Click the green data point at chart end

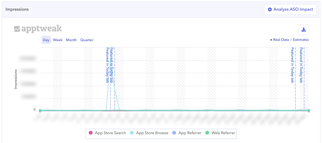pyautogui.click(x=309, y=111)
